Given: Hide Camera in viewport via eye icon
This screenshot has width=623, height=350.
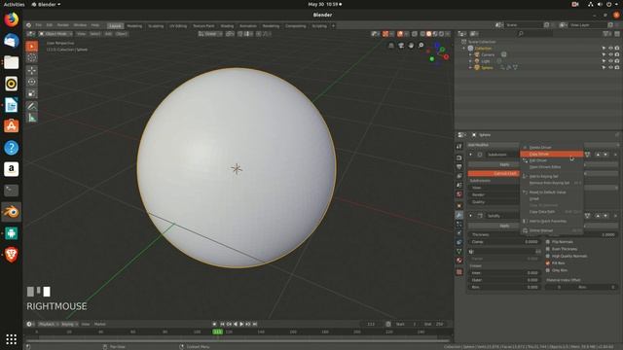Looking at the screenshot, I should [x=610, y=54].
